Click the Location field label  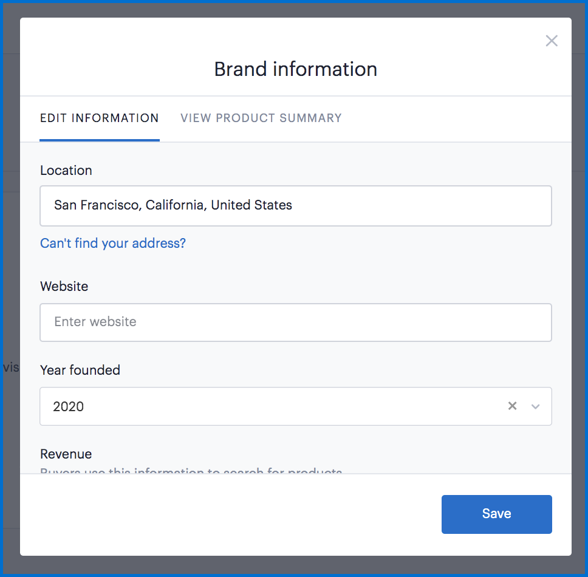point(66,171)
